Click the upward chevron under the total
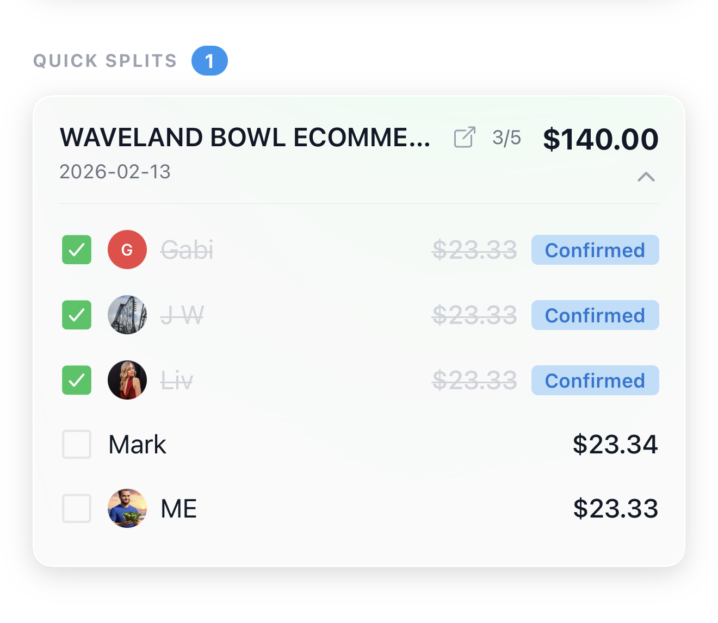Screen dimensions: 718x623 click(646, 177)
